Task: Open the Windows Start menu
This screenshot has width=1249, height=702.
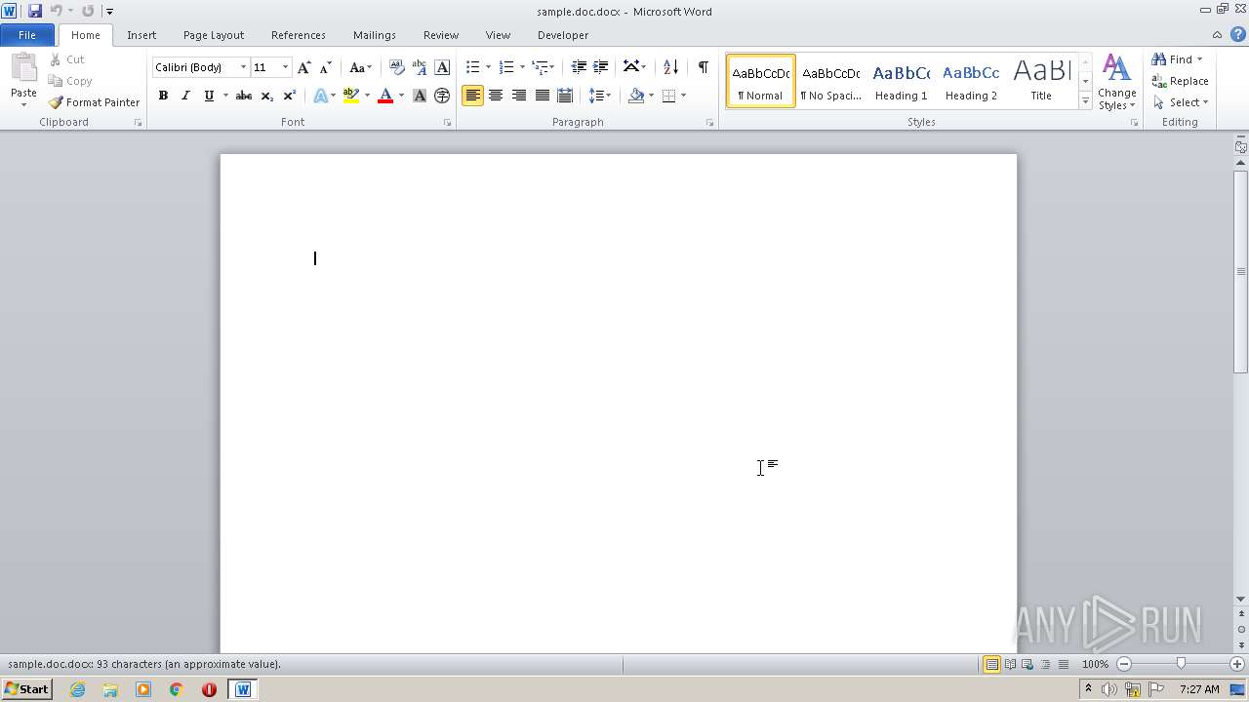Action: tap(27, 689)
